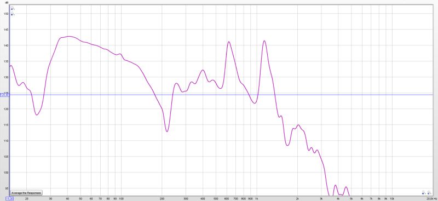Click the dB unit label atop vertical axis
438x201 pixels.
pyautogui.click(x=7, y=3)
